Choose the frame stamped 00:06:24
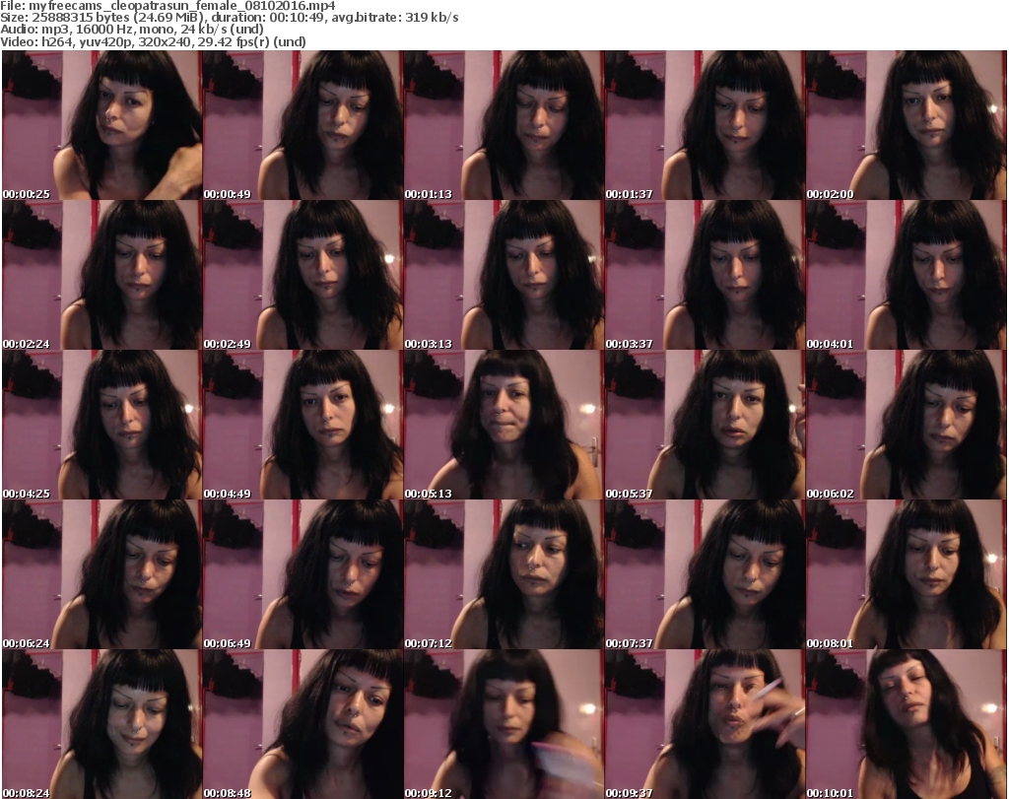The image size is (1009, 799). tap(101, 574)
